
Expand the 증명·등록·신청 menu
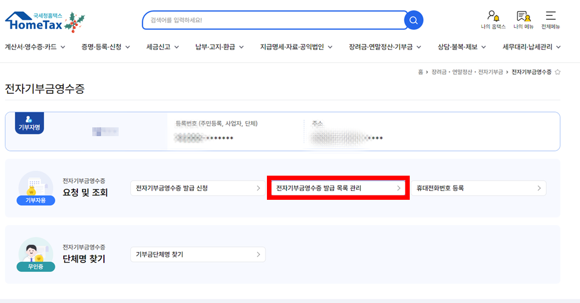point(105,47)
